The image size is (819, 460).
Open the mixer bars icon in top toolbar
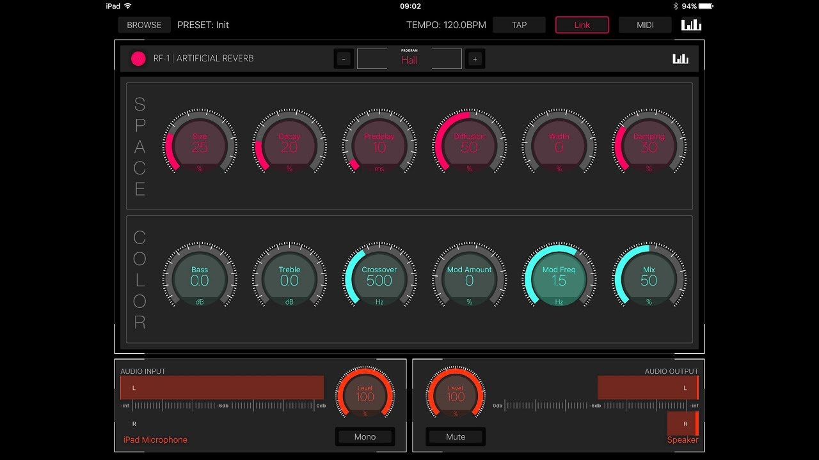[691, 25]
